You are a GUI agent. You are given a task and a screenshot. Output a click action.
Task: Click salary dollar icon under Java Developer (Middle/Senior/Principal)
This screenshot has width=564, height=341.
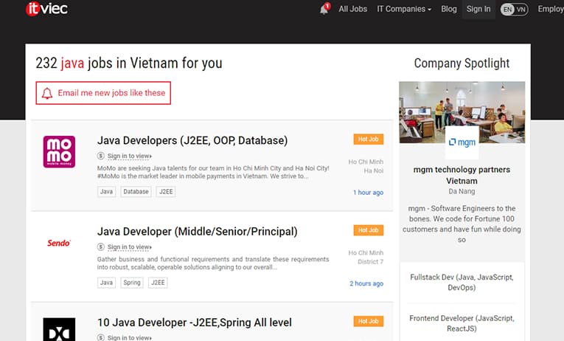coord(101,247)
